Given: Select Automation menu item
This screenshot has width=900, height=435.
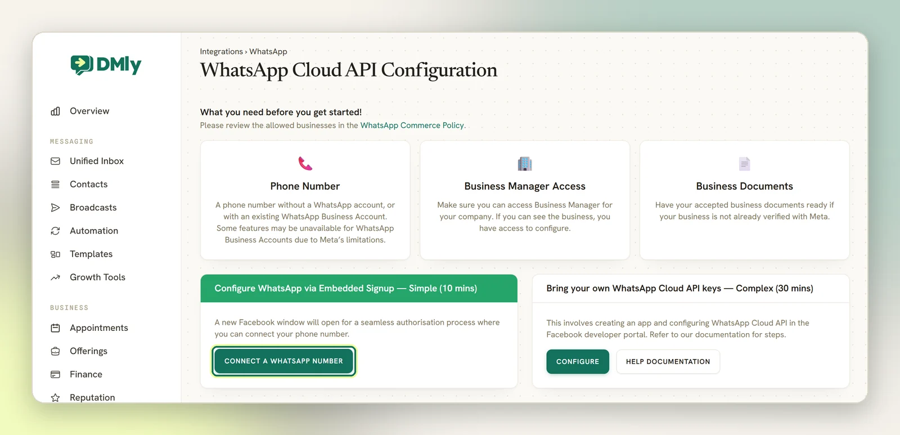Looking at the screenshot, I should click(x=94, y=231).
